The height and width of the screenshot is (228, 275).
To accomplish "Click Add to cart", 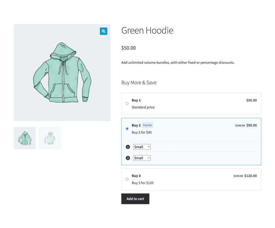I will (x=135, y=199).
